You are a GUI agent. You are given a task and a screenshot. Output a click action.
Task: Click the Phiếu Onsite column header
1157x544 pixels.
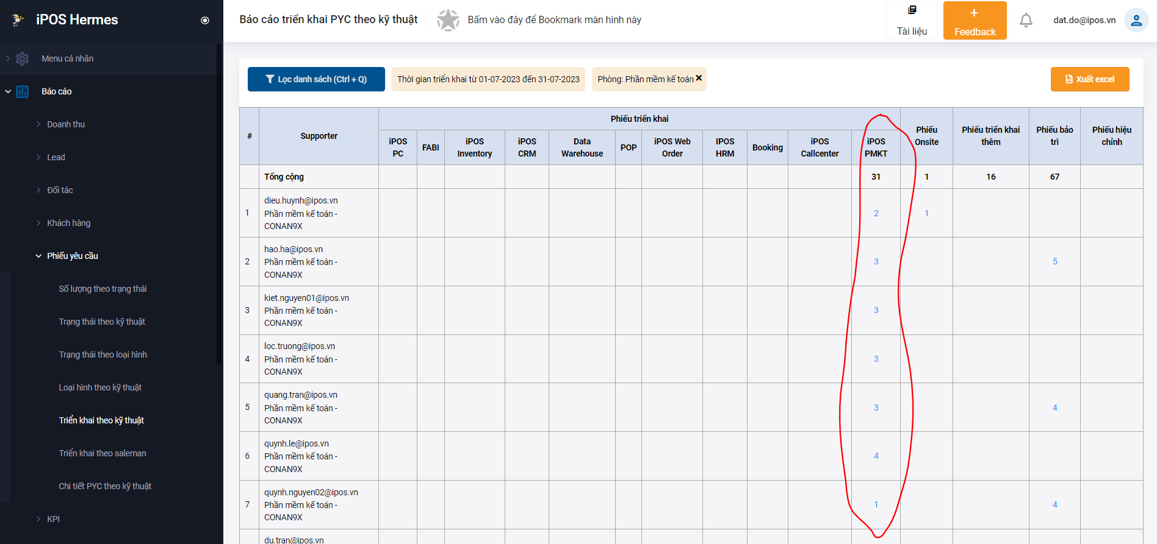926,136
